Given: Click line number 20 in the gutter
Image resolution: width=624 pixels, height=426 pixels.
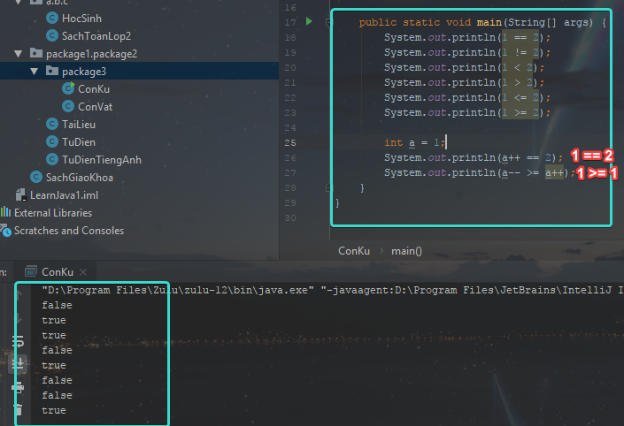Looking at the screenshot, I should [290, 67].
